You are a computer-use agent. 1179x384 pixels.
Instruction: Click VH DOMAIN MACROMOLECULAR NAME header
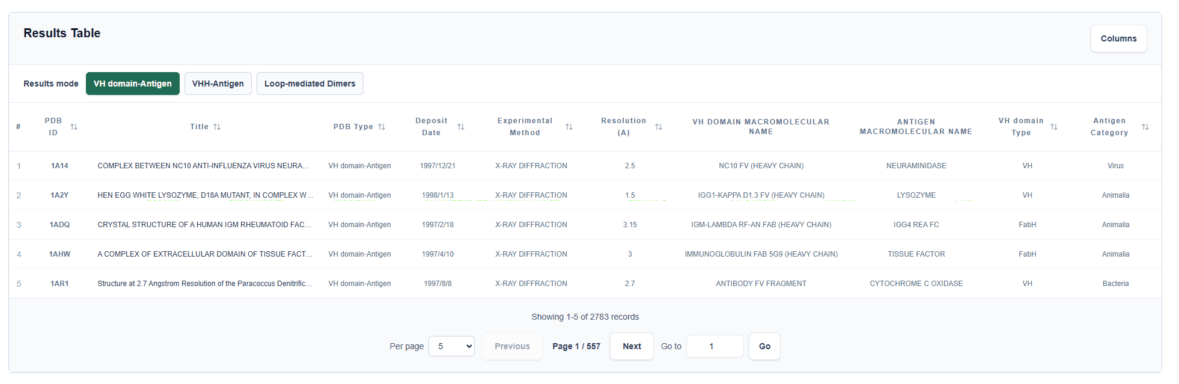(761, 127)
